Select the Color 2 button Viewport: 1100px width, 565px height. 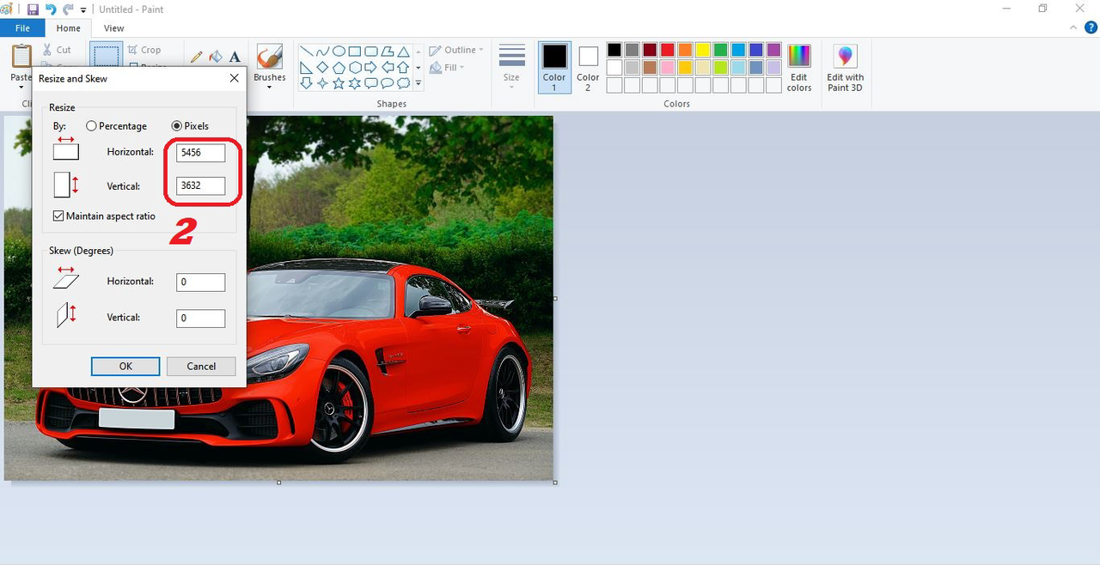click(x=588, y=67)
